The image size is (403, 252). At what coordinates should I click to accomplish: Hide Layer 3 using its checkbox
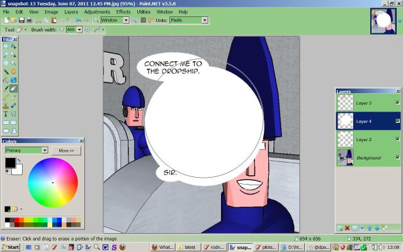[397, 103]
